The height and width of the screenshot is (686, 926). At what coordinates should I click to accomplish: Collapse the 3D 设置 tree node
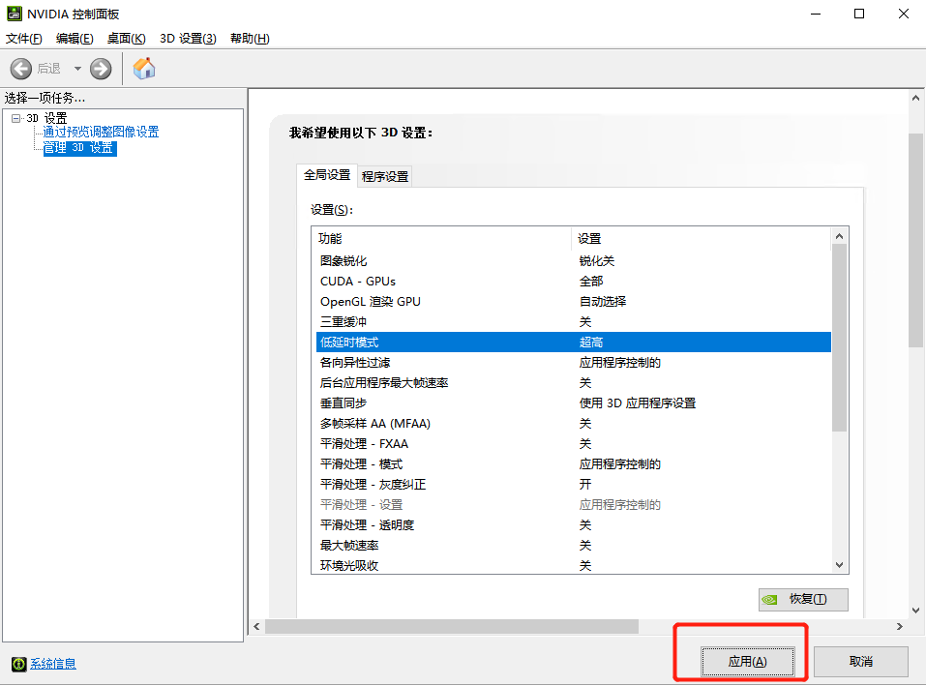click(x=15, y=118)
